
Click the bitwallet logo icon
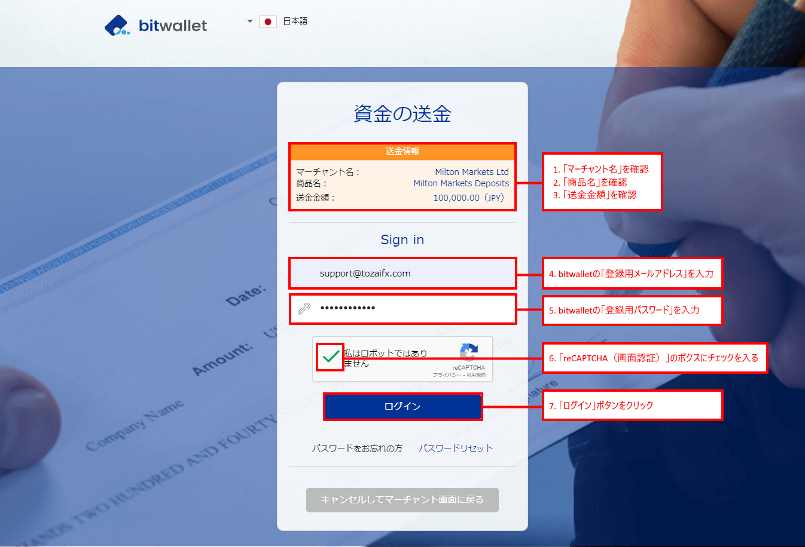pyautogui.click(x=117, y=24)
